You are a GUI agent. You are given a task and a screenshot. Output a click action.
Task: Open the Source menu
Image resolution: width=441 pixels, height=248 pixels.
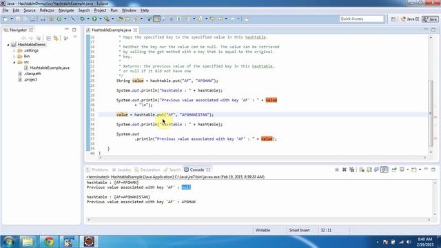pos(30,10)
